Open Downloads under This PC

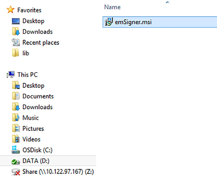click(37, 107)
